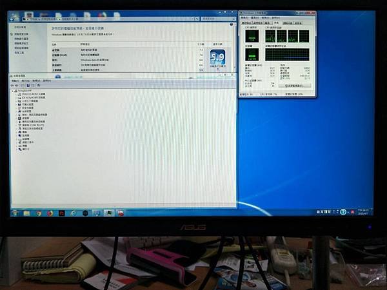Image resolution: width=387 pixels, height=290 pixels.
Task: Switch to Task Manager Users tab
Action: click(x=298, y=23)
